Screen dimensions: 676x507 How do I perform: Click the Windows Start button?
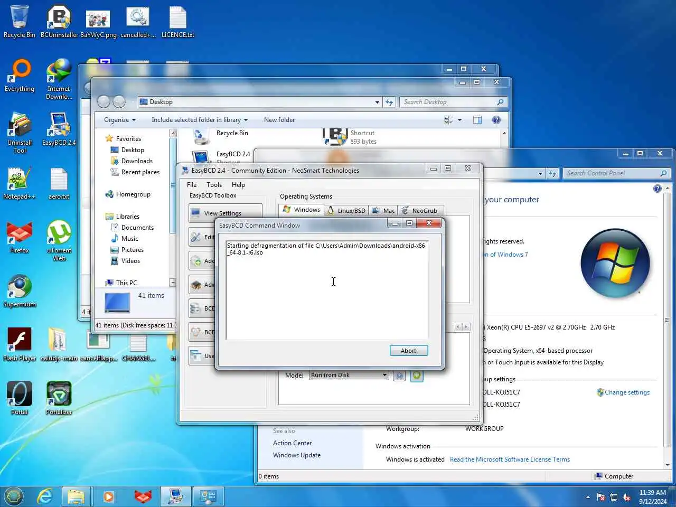coord(14,496)
